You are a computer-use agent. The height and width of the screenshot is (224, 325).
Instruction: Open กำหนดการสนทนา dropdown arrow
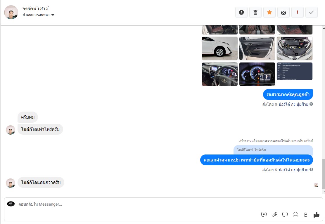[53, 15]
